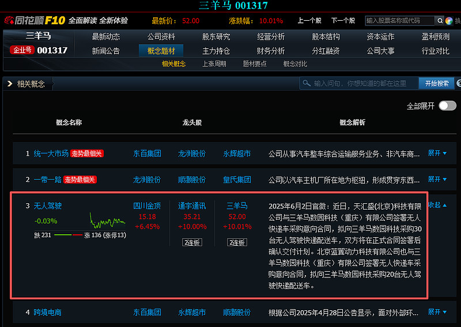Open the 四川金顶 stock link
461x327 pixels.
[x=147, y=206]
